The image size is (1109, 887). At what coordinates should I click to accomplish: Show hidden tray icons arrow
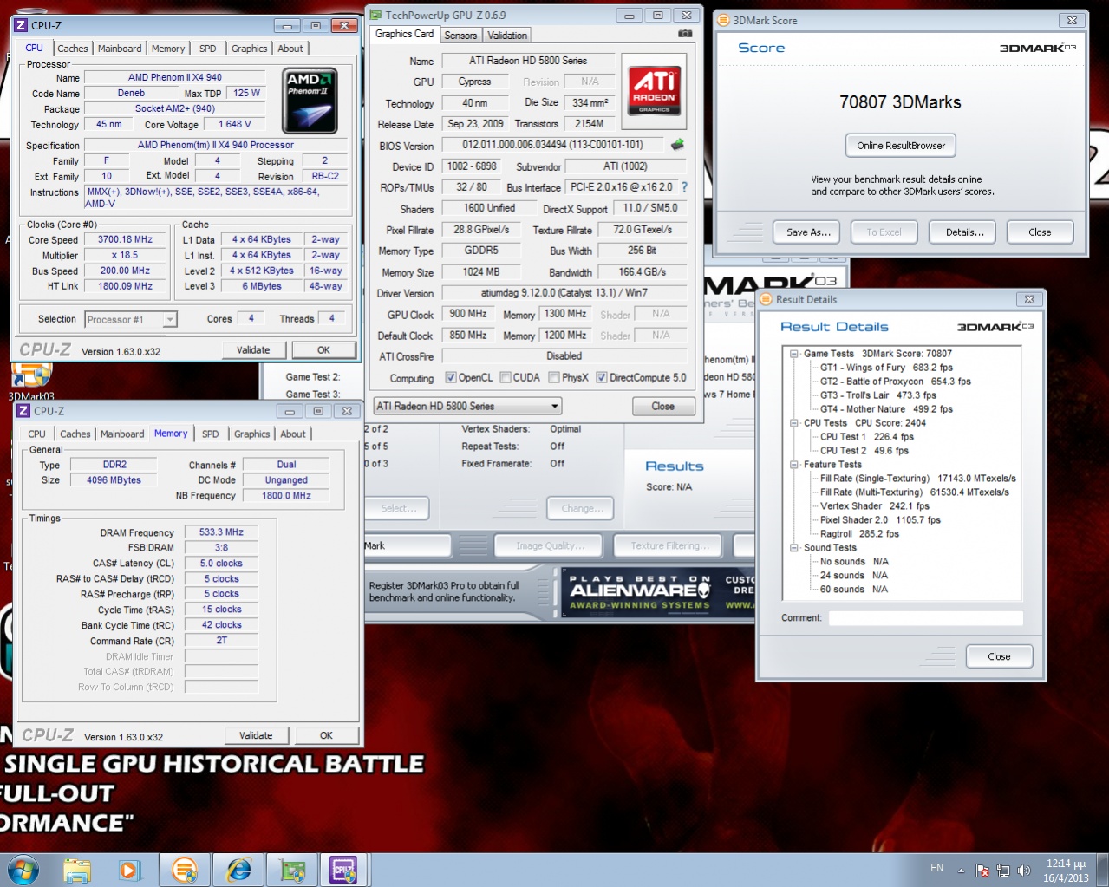[961, 871]
